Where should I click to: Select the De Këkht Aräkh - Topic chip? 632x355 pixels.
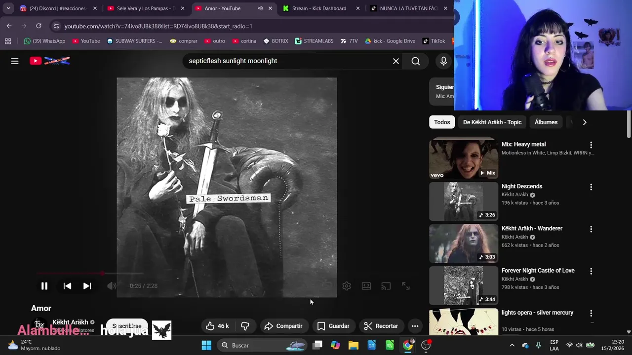[492, 122]
